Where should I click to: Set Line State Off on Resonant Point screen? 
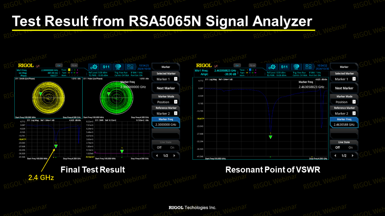click(338, 147)
